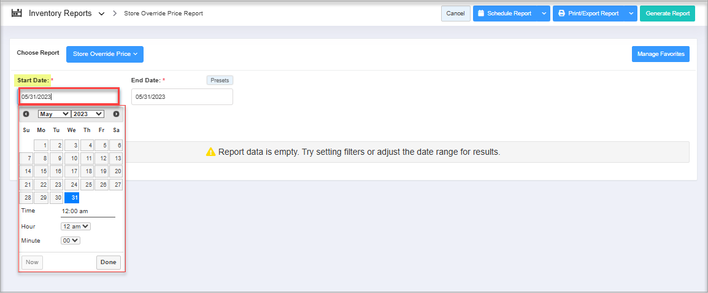
Task: Open the Inventory Reports chevron menu
Action: pos(101,14)
